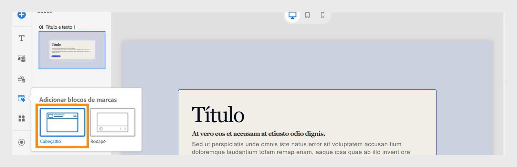Click Adicionar blocos de marcas heading
Viewport: 517px width, 167px height.
coord(78,100)
